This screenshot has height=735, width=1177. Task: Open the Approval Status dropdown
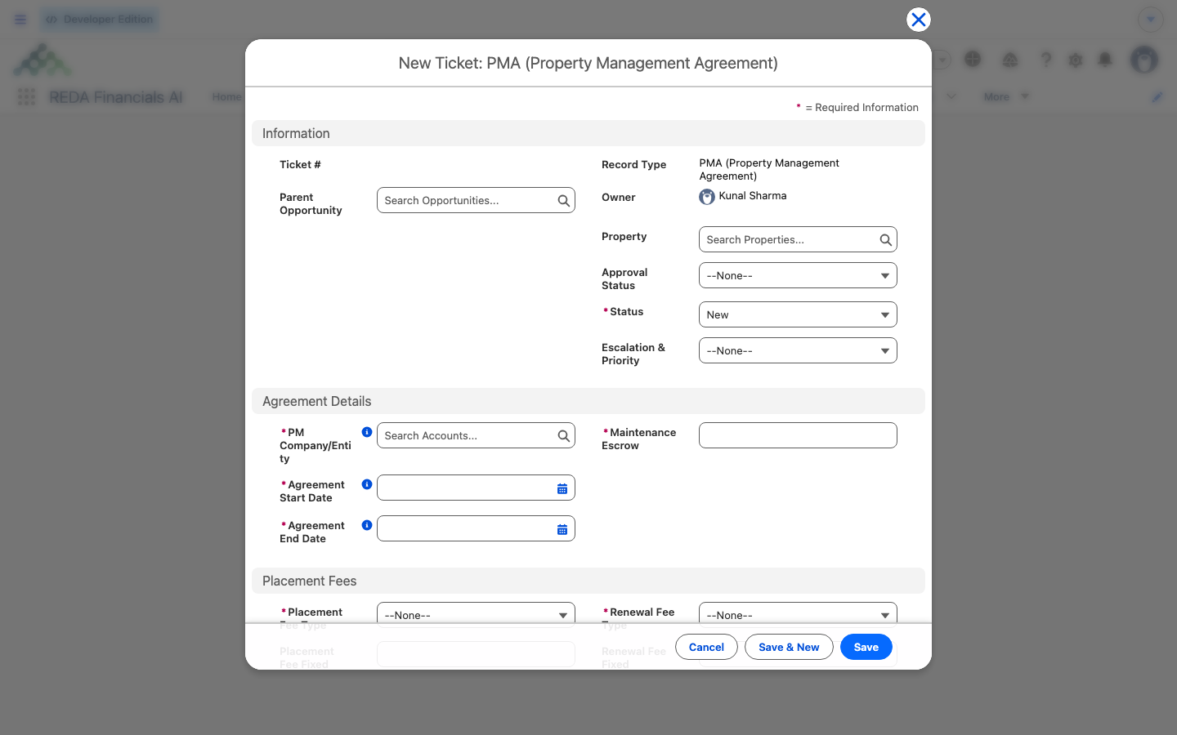coord(798,275)
